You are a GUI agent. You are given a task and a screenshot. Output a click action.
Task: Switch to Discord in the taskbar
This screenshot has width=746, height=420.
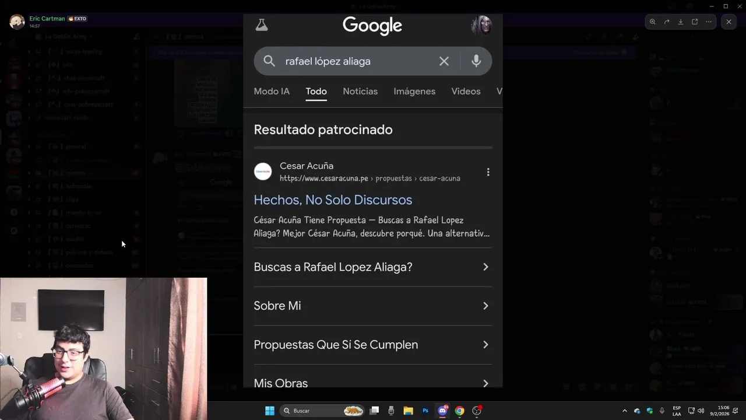[442, 411]
